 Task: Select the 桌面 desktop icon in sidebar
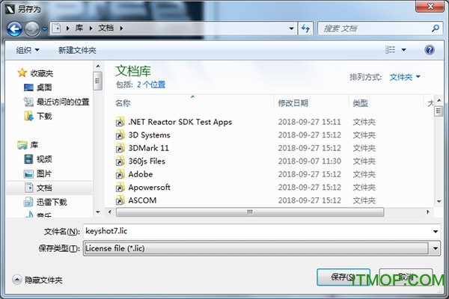pyautogui.click(x=44, y=87)
